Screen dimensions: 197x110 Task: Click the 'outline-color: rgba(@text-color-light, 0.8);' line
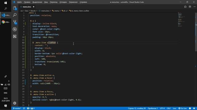click(x=57, y=100)
